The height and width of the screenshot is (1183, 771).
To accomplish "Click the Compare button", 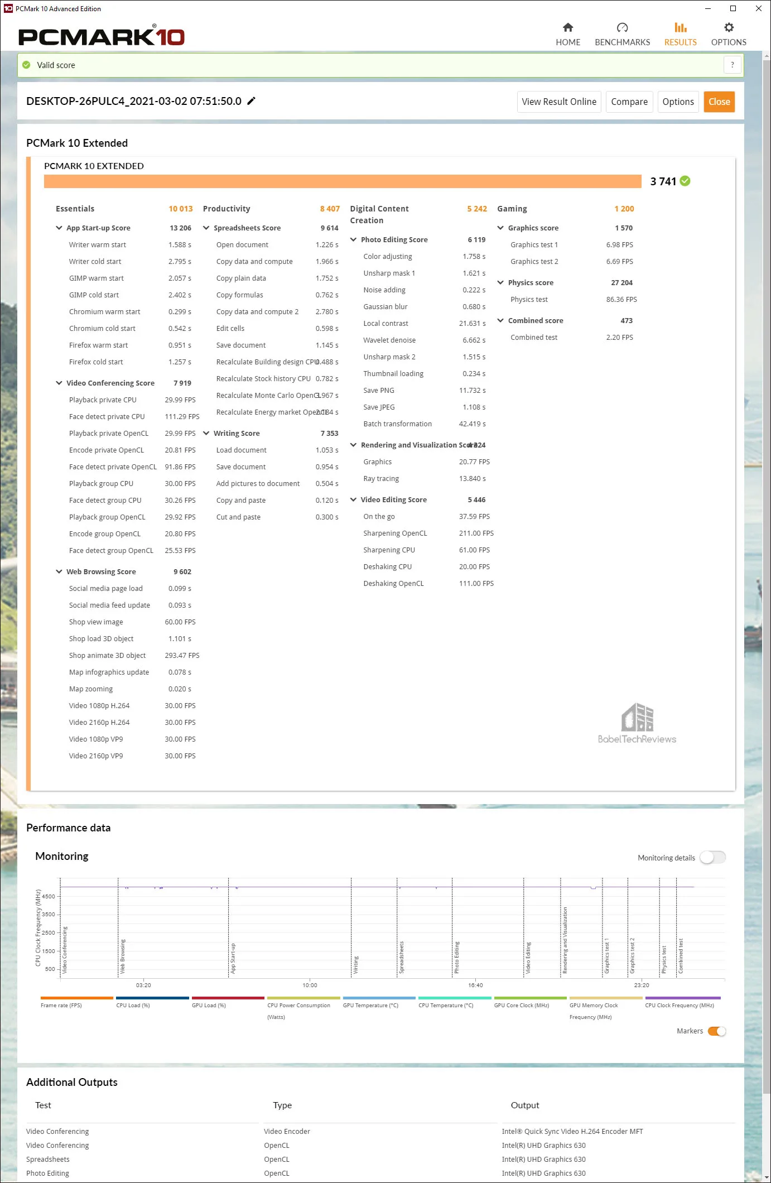I will click(x=629, y=102).
